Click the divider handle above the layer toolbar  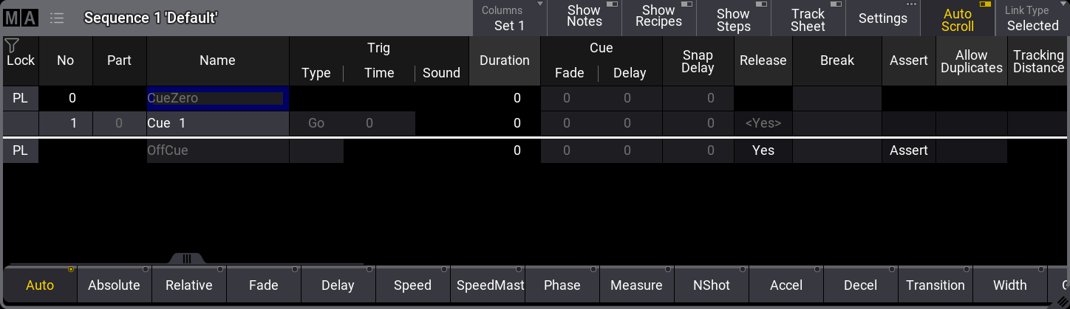coord(187,259)
